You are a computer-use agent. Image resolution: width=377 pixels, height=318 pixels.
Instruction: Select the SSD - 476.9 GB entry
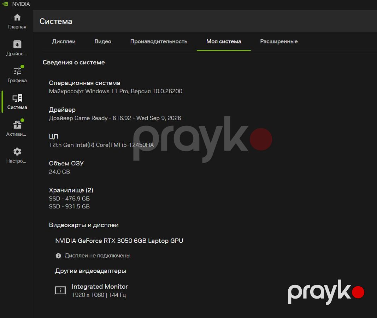[x=69, y=199]
